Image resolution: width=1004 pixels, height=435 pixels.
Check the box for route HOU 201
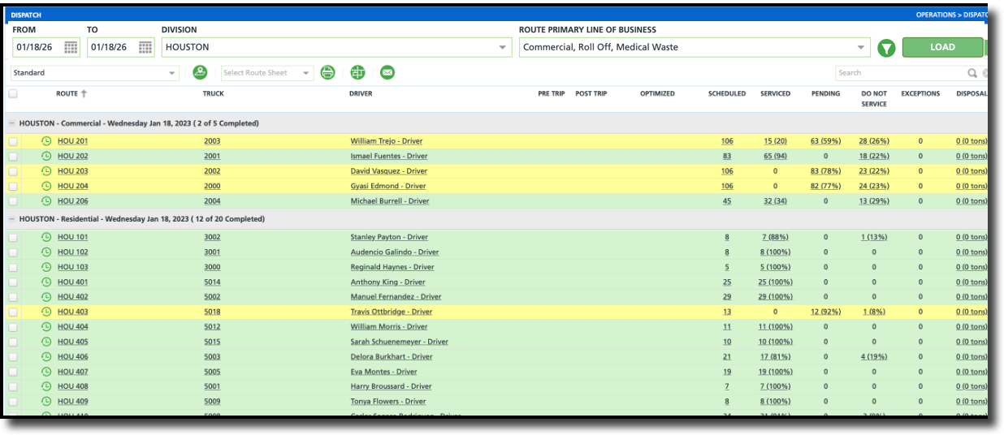(x=12, y=141)
